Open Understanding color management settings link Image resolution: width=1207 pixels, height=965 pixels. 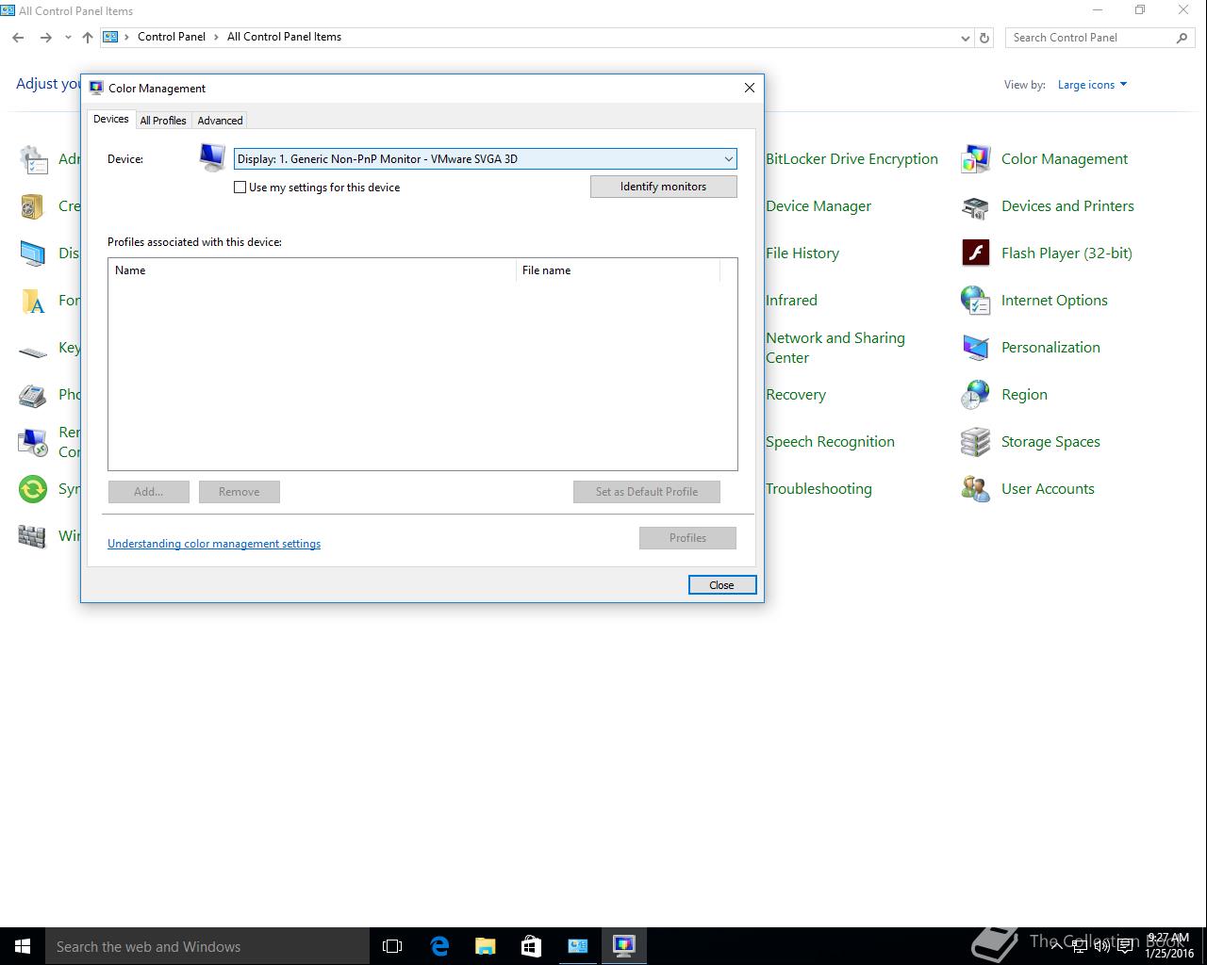point(214,544)
